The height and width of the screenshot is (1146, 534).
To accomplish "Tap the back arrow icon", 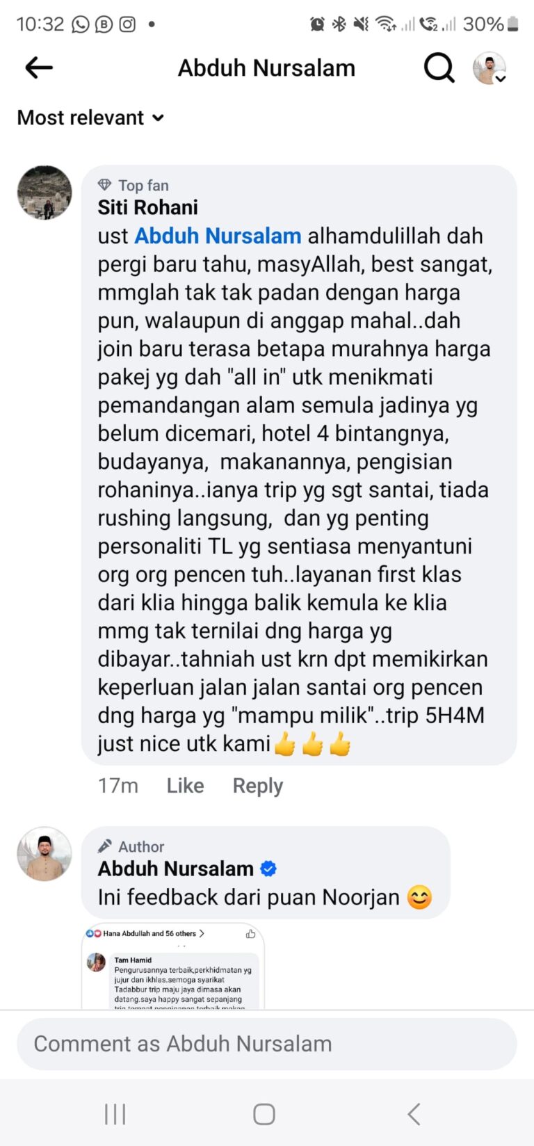I will click(x=39, y=67).
